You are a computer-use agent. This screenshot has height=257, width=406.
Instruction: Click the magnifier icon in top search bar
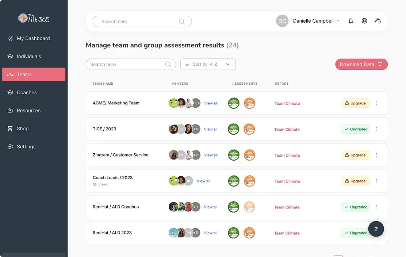182,22
